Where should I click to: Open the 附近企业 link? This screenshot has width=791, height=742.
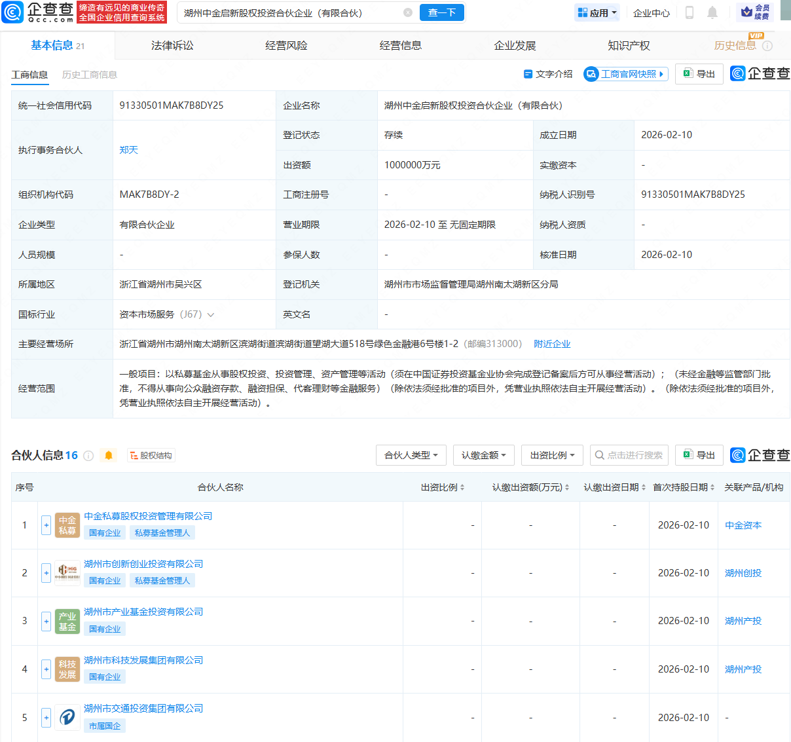tap(552, 344)
